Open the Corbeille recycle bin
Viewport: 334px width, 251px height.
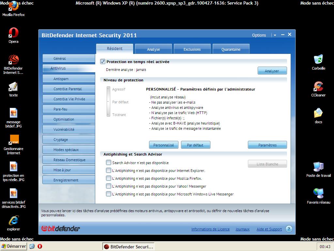318,62
